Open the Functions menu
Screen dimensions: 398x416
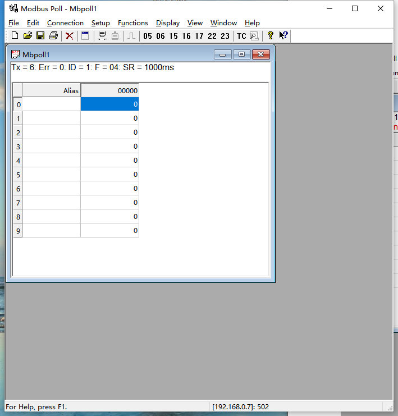tap(133, 23)
